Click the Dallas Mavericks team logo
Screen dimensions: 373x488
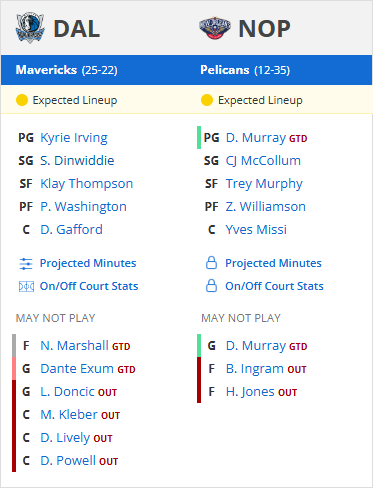(30, 28)
